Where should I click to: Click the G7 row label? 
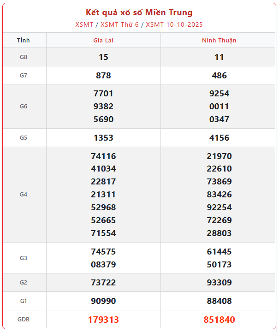pos(24,75)
